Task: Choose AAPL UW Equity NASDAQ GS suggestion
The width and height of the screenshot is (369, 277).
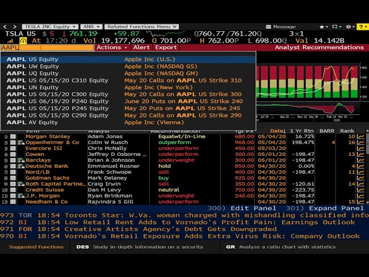Action: tap(128, 66)
